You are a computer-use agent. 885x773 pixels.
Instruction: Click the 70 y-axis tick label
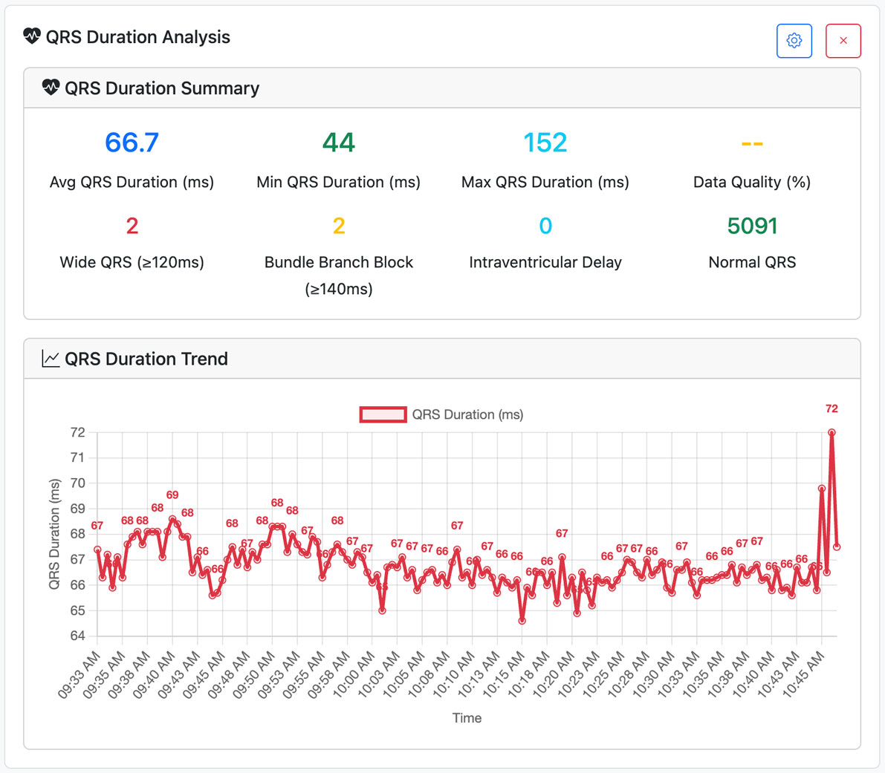77,483
